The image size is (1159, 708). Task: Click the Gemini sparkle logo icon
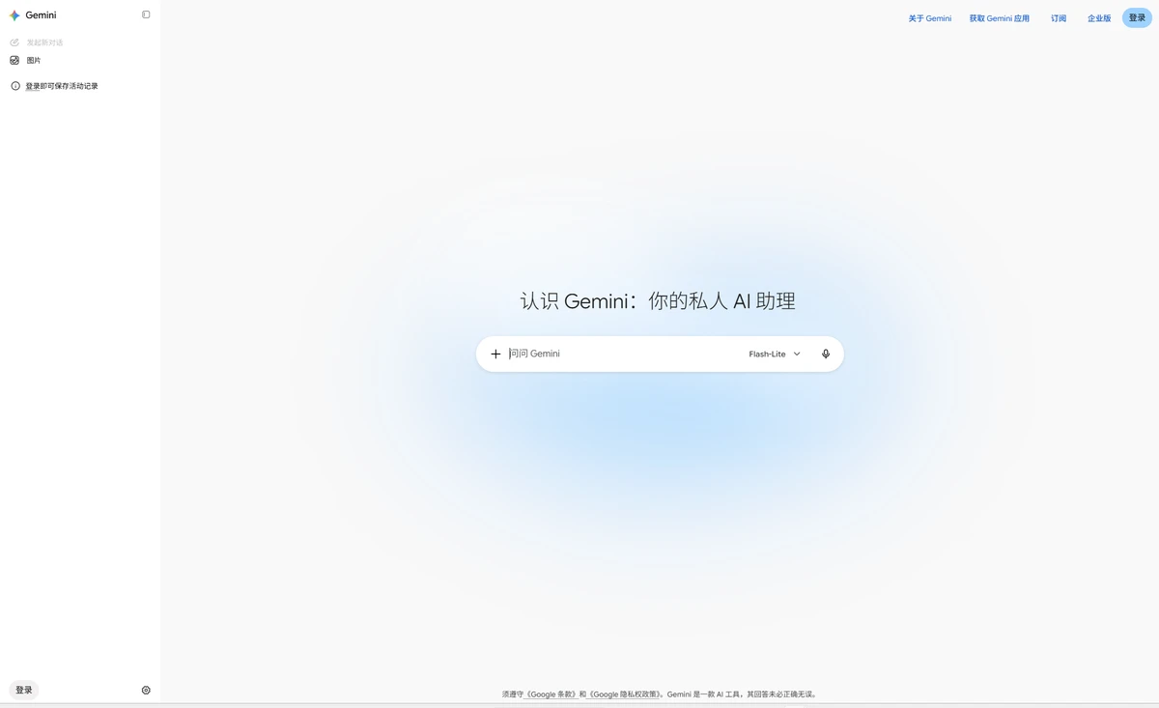click(14, 15)
